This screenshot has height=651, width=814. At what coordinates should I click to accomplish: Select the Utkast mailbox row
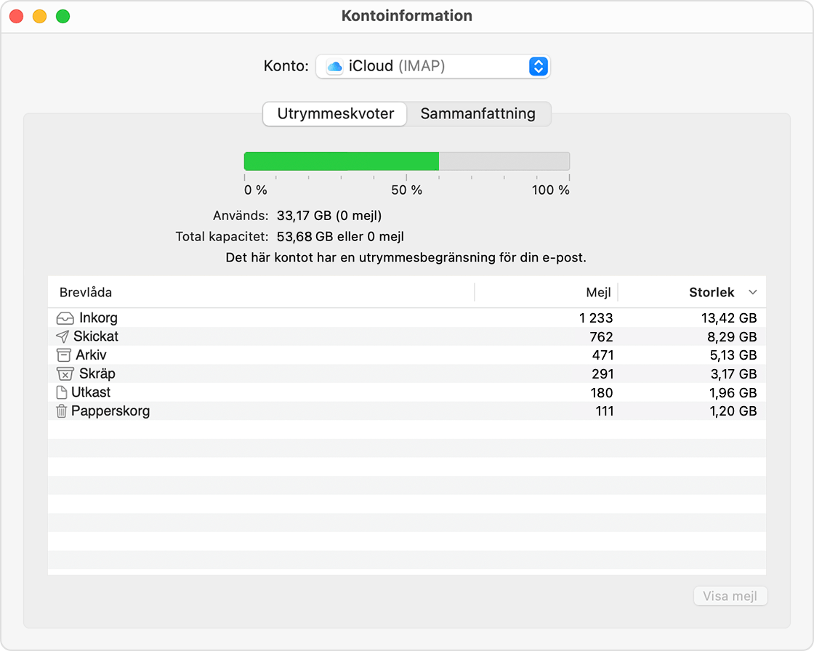coord(406,392)
